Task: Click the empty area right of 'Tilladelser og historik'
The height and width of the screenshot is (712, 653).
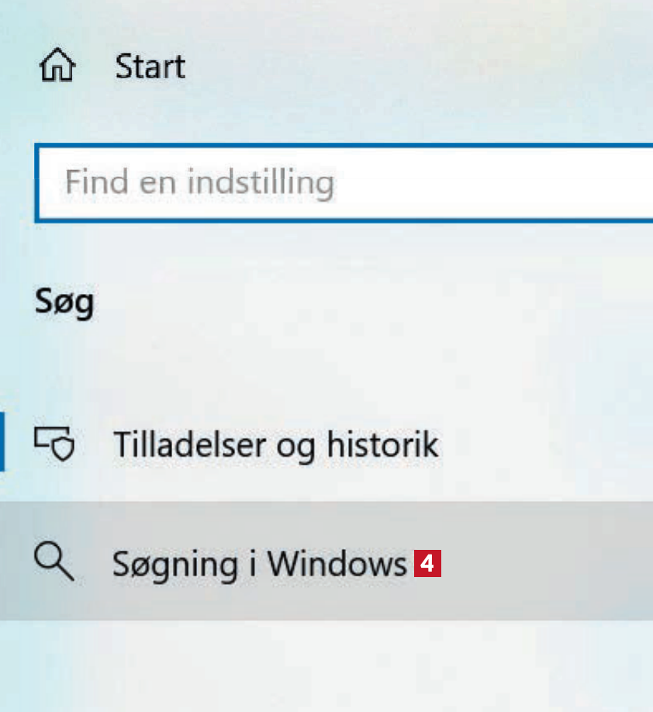Action: [x=551, y=445]
